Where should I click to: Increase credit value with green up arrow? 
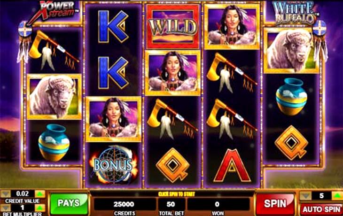click(x=40, y=194)
